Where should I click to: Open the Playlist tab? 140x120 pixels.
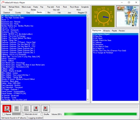[x=114, y=31]
